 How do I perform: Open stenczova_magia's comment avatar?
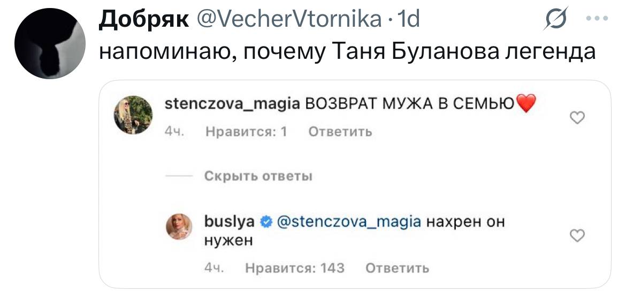coord(133,115)
